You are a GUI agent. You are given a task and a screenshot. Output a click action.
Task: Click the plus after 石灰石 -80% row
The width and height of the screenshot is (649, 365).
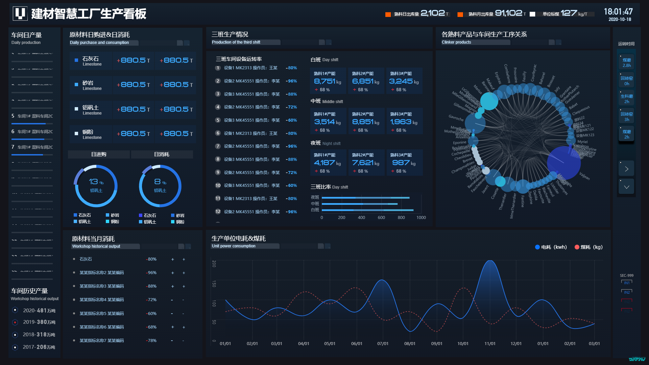pos(173,259)
